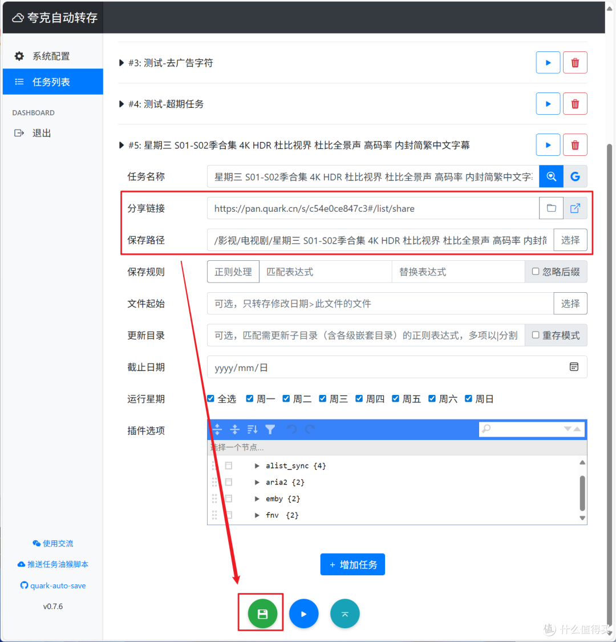Uncheck the 周六 checkbox
The image size is (616, 642).
tap(432, 398)
